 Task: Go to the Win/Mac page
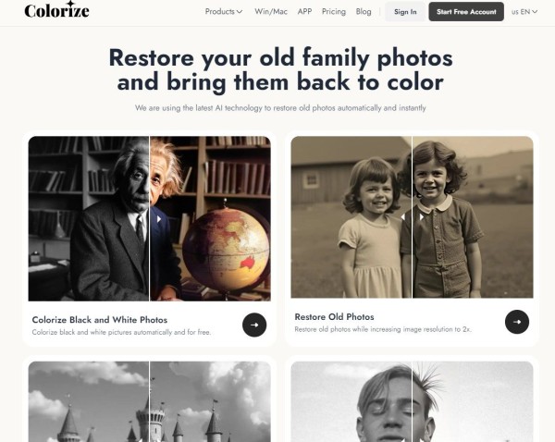tap(271, 12)
